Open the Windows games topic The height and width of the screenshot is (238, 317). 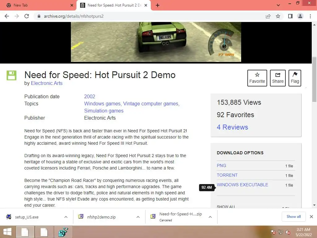tap(102, 104)
